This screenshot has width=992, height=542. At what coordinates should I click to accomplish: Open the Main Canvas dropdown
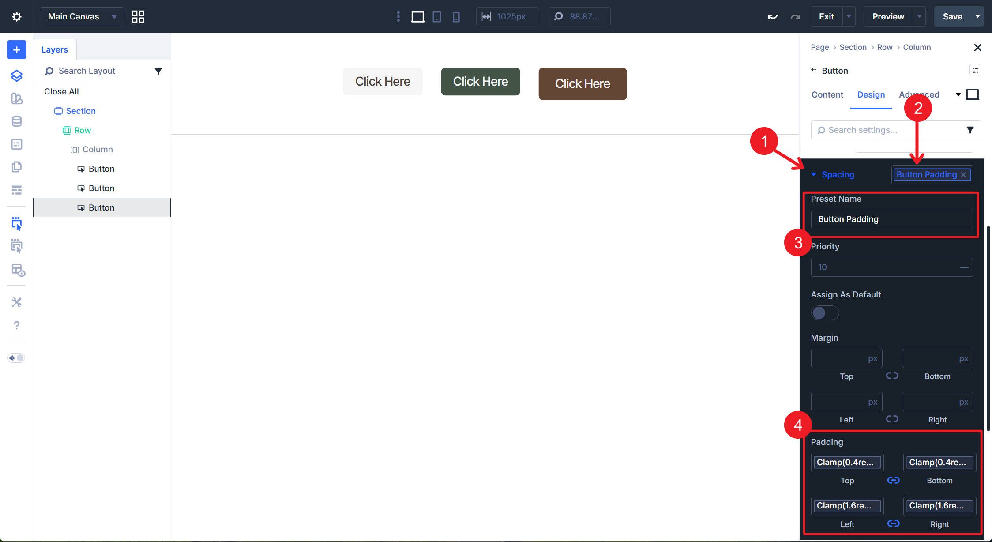coord(82,16)
